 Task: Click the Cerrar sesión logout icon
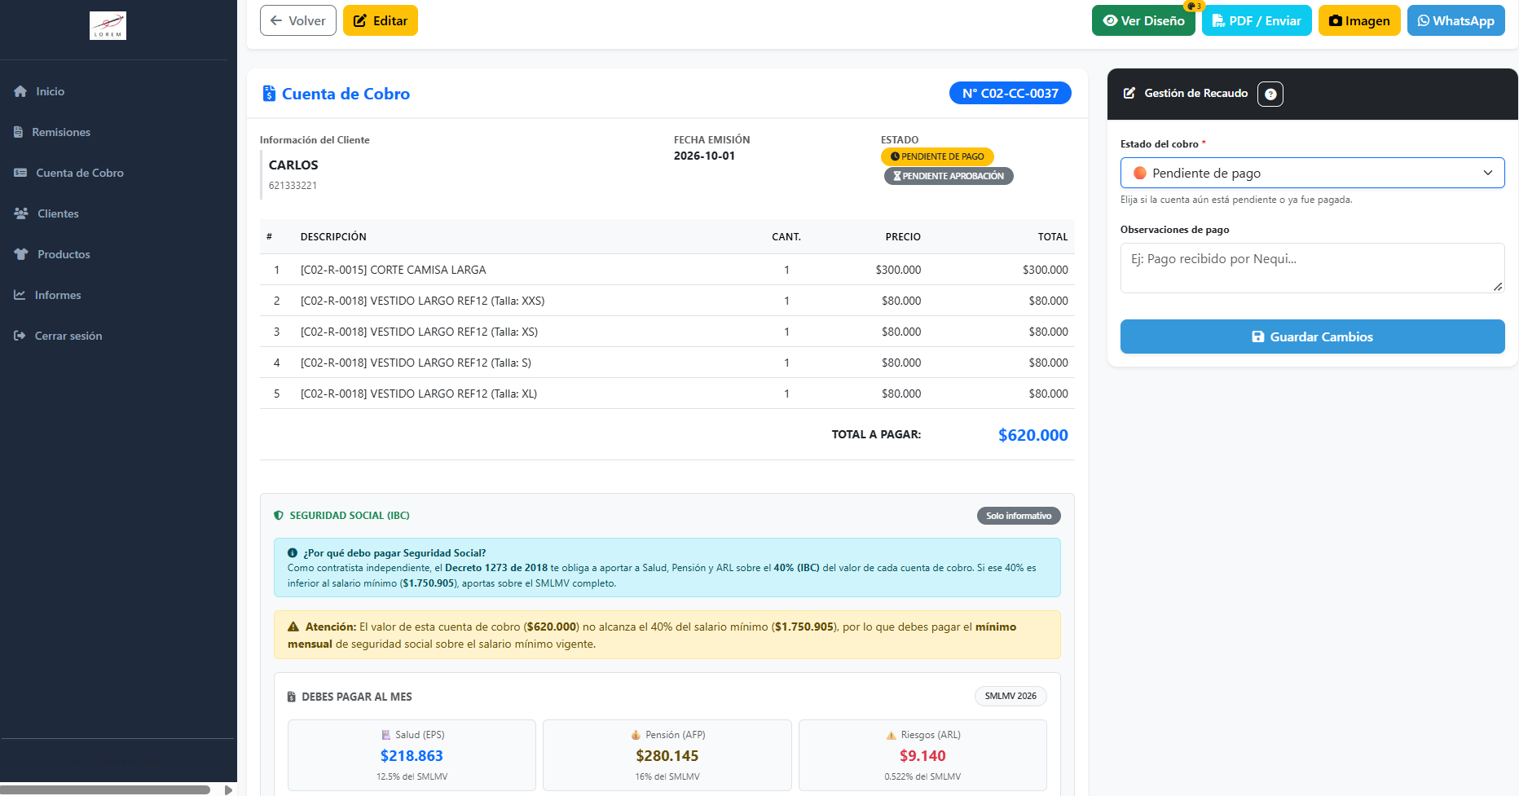coord(20,336)
